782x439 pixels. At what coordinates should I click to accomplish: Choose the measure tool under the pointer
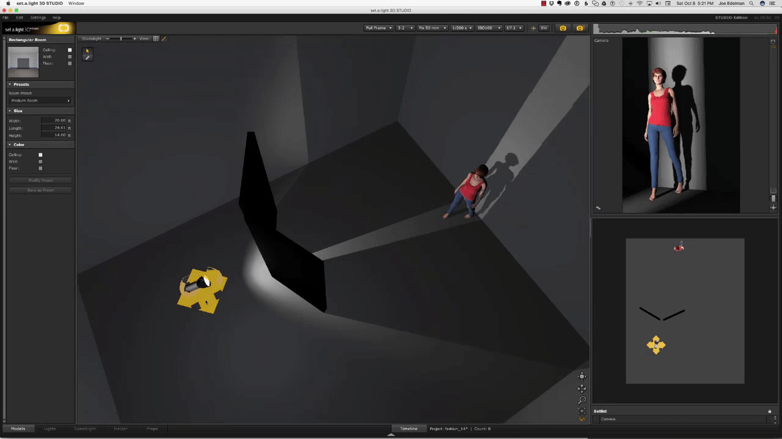tap(87, 57)
